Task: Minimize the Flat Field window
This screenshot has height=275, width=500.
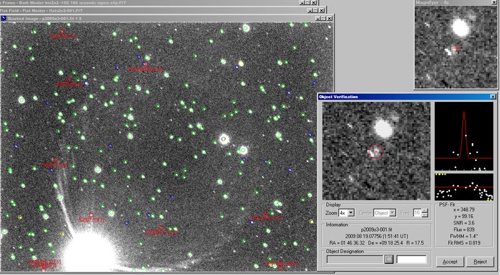Action: pyautogui.click(x=310, y=11)
